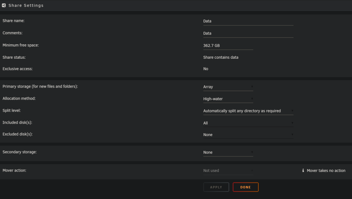Click the APPLY button
The width and height of the screenshot is (352, 199).
[x=216, y=187]
